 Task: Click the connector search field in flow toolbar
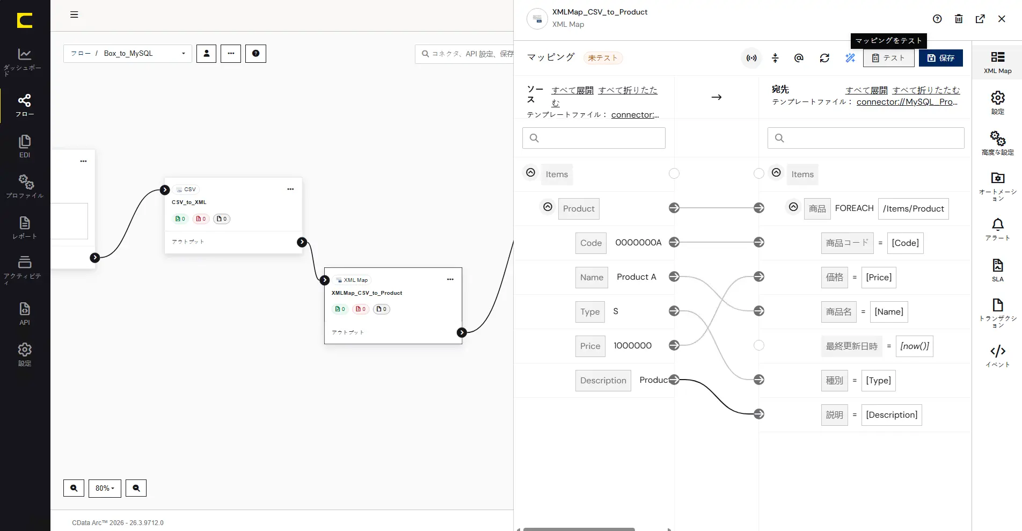pyautogui.click(x=465, y=54)
